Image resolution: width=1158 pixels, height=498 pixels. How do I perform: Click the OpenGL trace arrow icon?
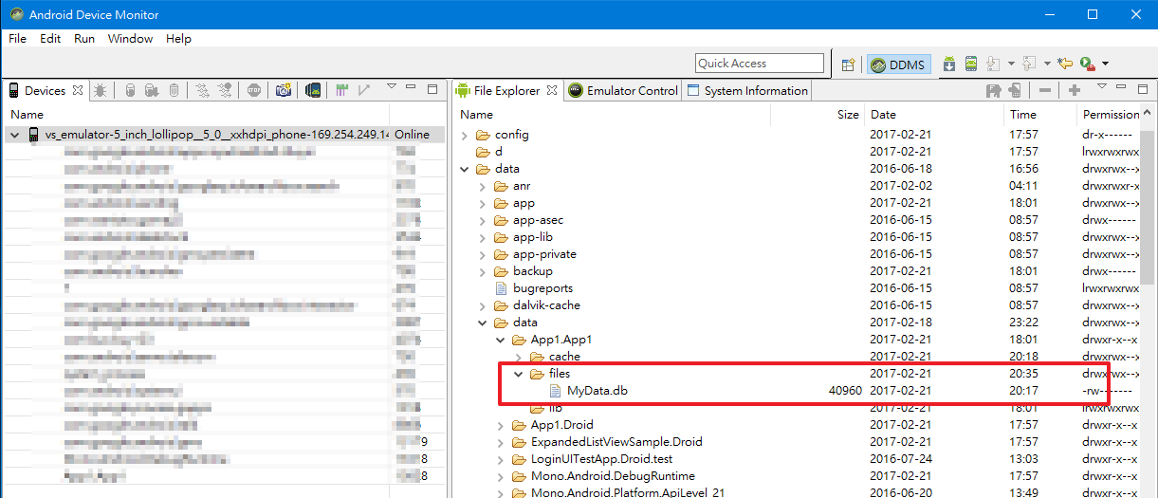click(x=364, y=91)
